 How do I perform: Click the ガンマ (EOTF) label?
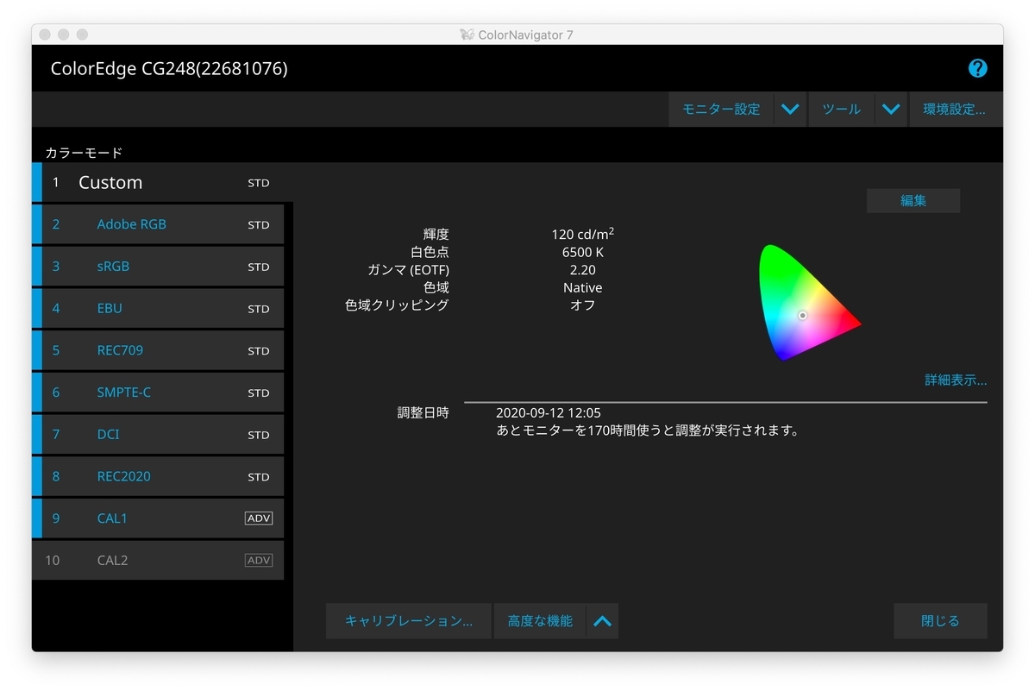coord(409,270)
